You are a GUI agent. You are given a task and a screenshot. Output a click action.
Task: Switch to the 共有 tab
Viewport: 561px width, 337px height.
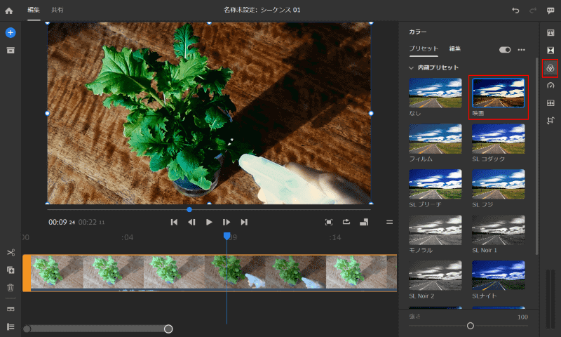pos(57,11)
